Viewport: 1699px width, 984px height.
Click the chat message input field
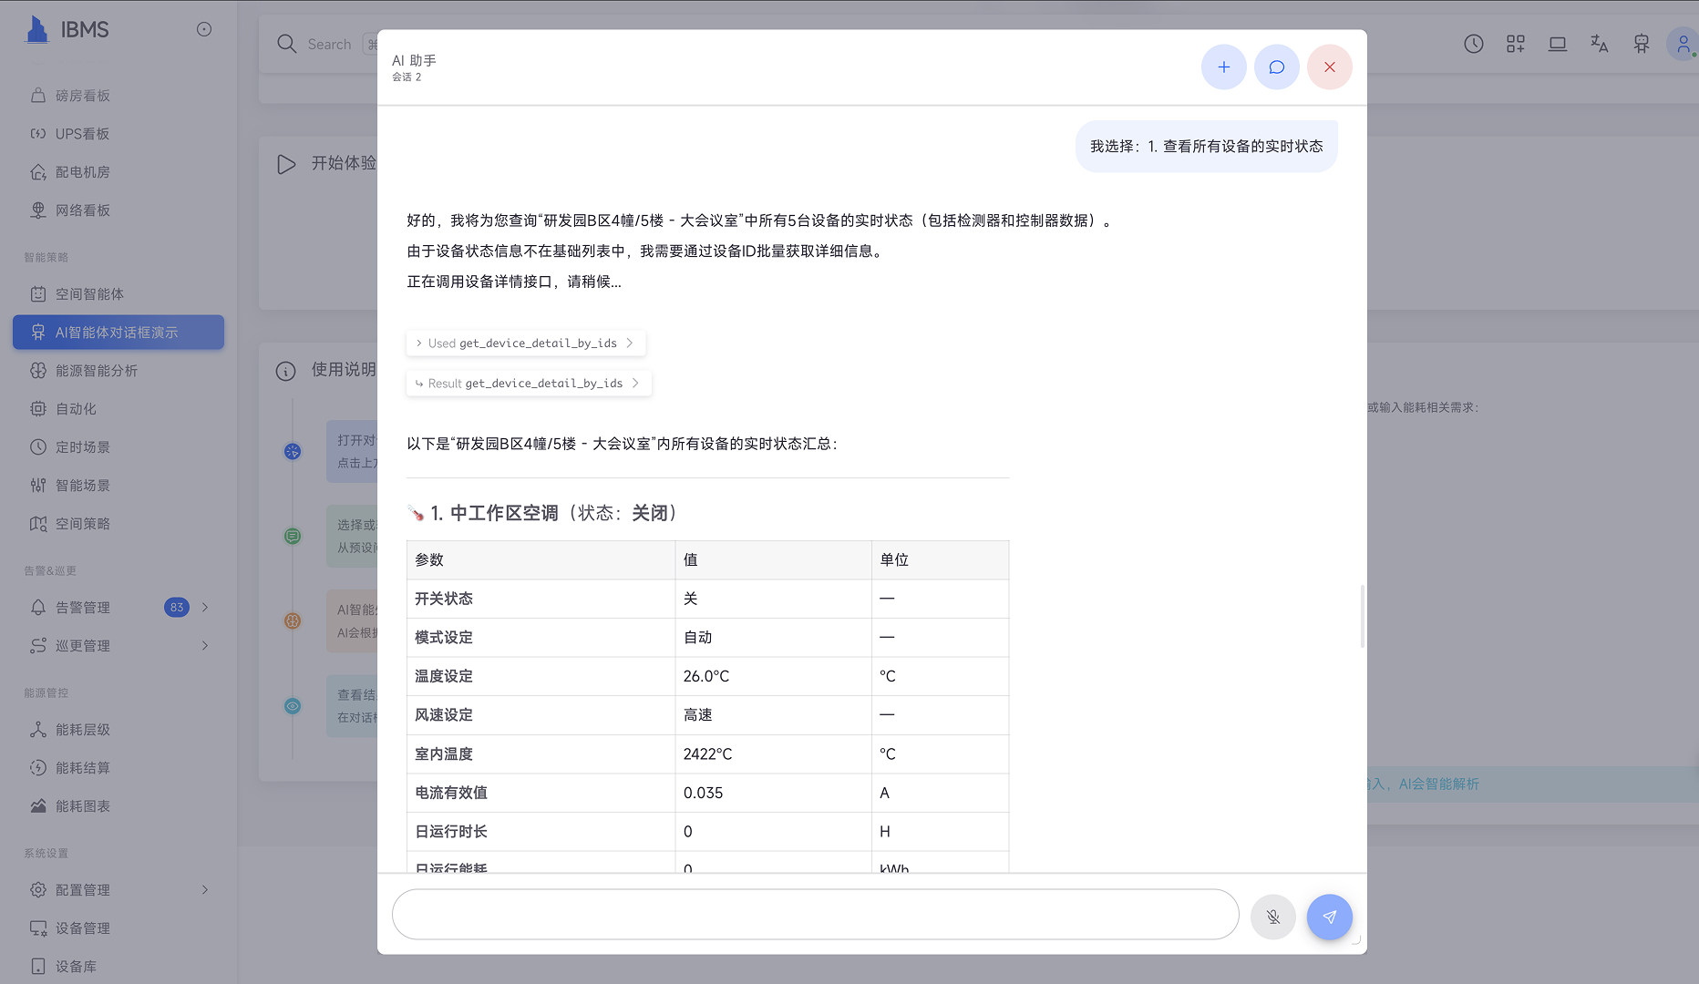[814, 914]
